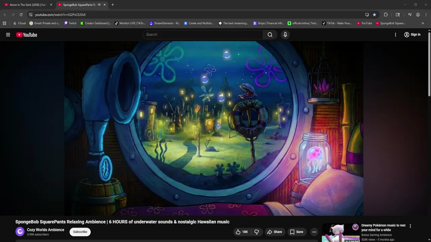
Task: Focus the YouTube search input field
Action: 203,35
